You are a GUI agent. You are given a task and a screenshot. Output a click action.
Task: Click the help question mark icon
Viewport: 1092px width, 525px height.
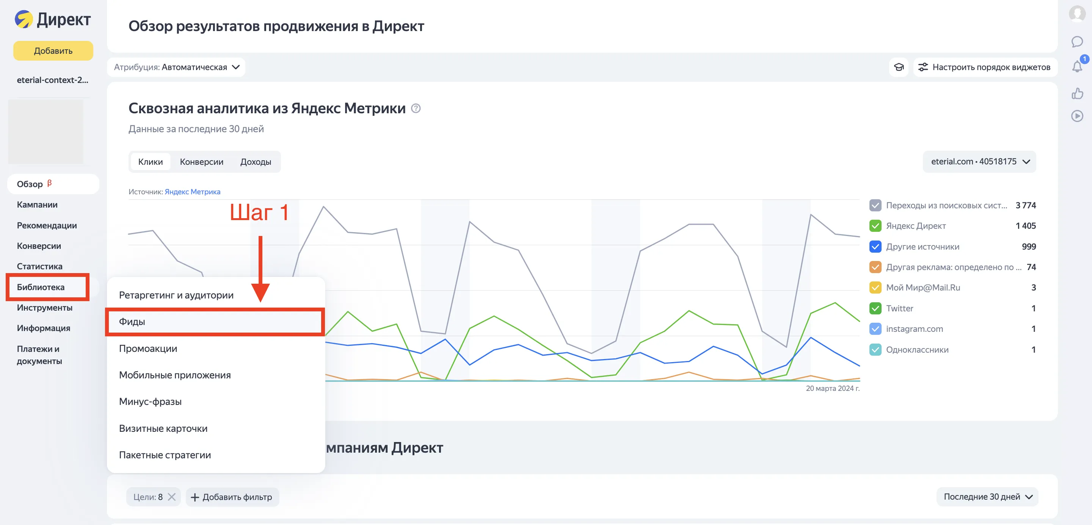416,108
